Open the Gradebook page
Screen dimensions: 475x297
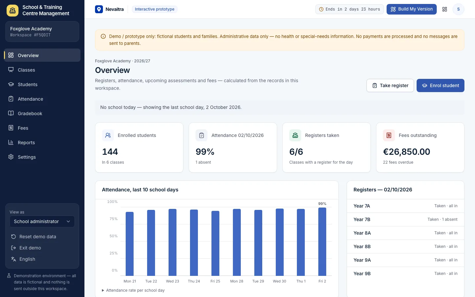point(42,113)
